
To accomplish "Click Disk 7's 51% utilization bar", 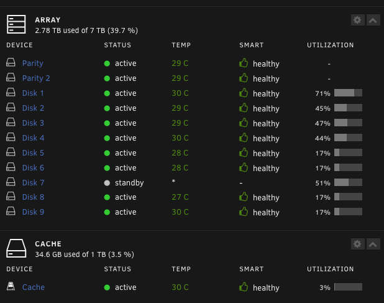I will coord(348,182).
